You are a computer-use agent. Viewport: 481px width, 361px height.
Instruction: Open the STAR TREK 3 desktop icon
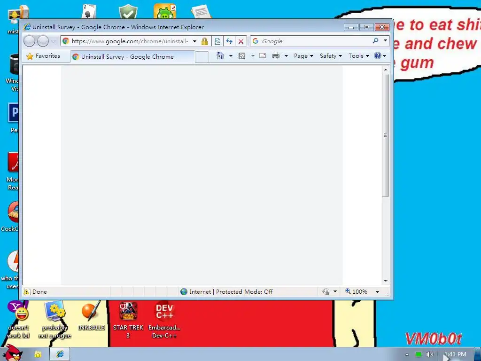(128, 320)
